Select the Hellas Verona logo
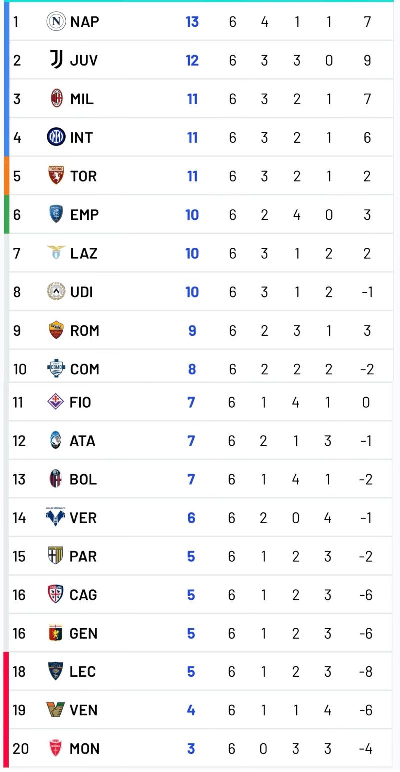 tap(55, 517)
